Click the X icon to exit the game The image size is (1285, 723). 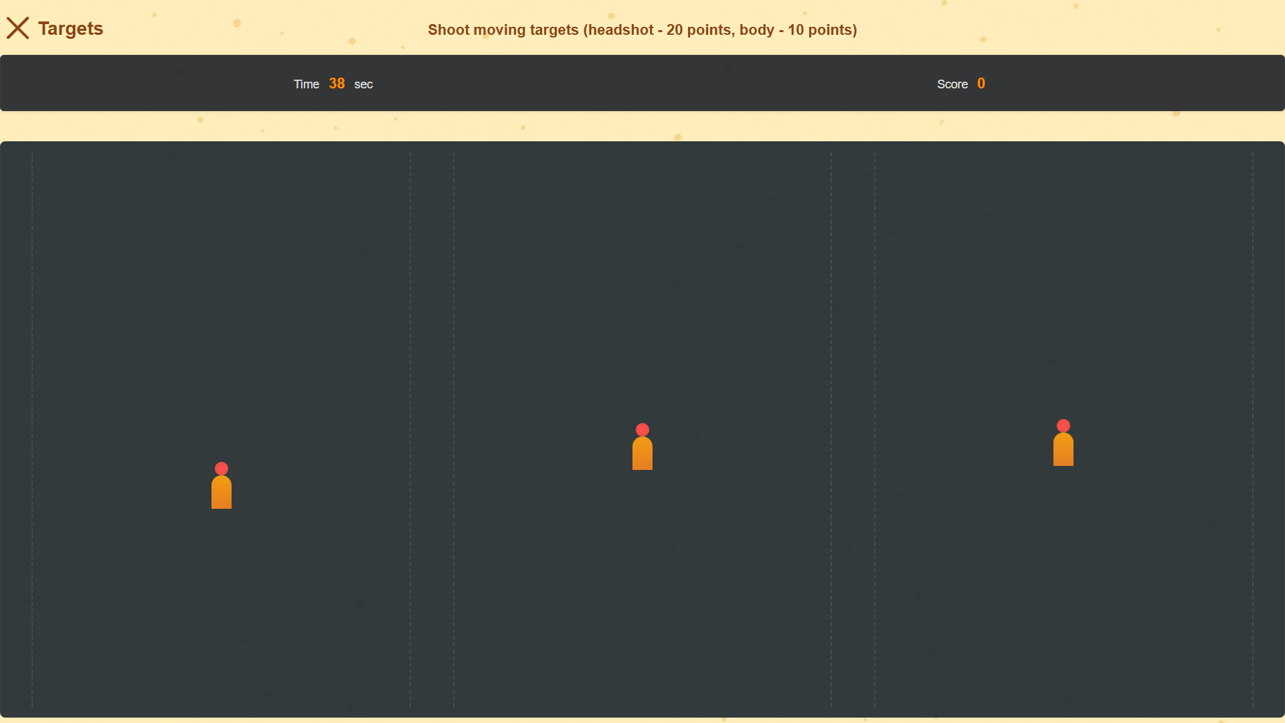coord(18,28)
